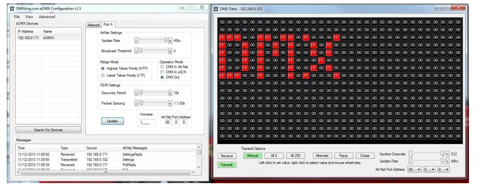The width and height of the screenshot is (477, 187).
Task: Switch to the Port A tab
Action: (x=108, y=25)
